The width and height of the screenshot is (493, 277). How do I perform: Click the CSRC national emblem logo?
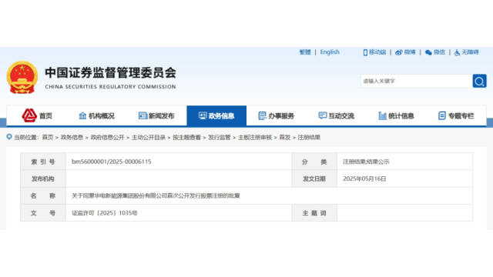[x=22, y=78]
